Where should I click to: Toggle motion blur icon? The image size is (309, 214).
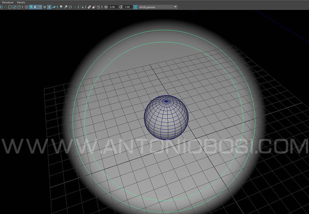[66, 7]
